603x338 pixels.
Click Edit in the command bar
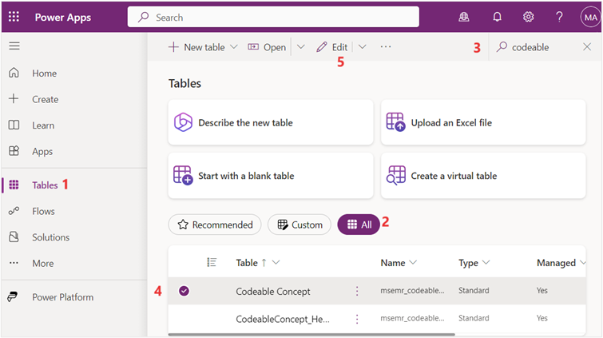pos(332,47)
